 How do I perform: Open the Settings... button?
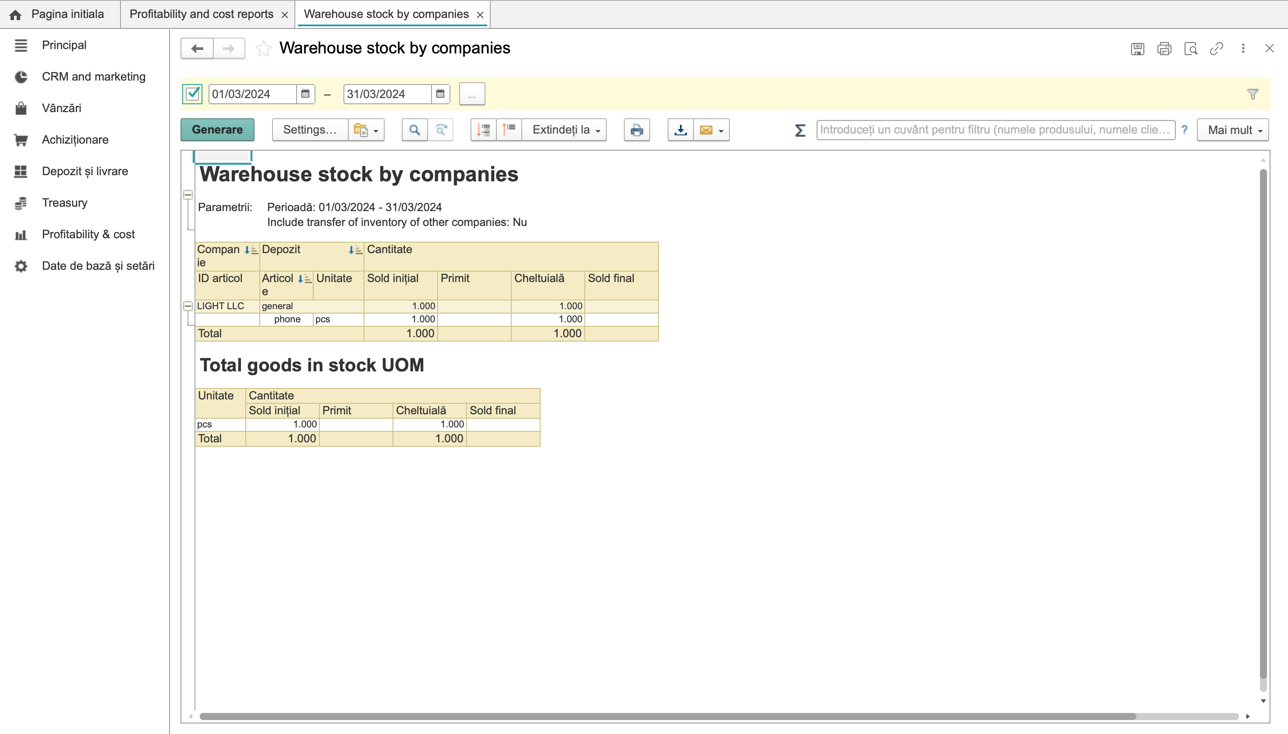[x=310, y=130]
